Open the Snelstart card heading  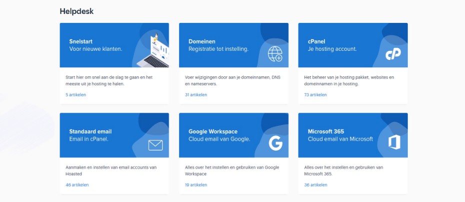point(80,41)
